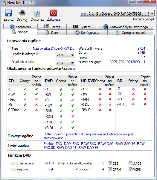Click the red X for BD -R read

pyautogui.click(x=133, y=89)
